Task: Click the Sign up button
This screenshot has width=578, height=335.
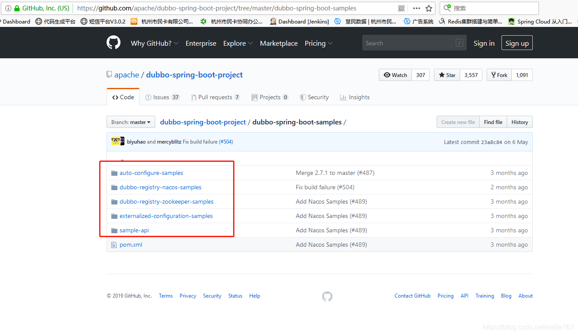Action: click(517, 43)
